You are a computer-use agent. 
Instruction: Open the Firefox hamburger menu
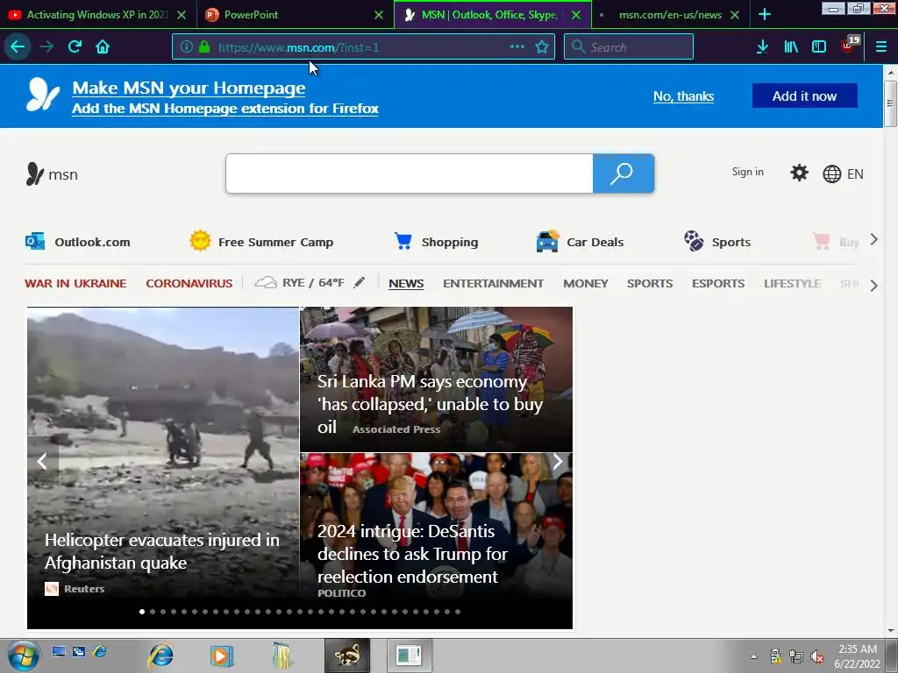880,47
